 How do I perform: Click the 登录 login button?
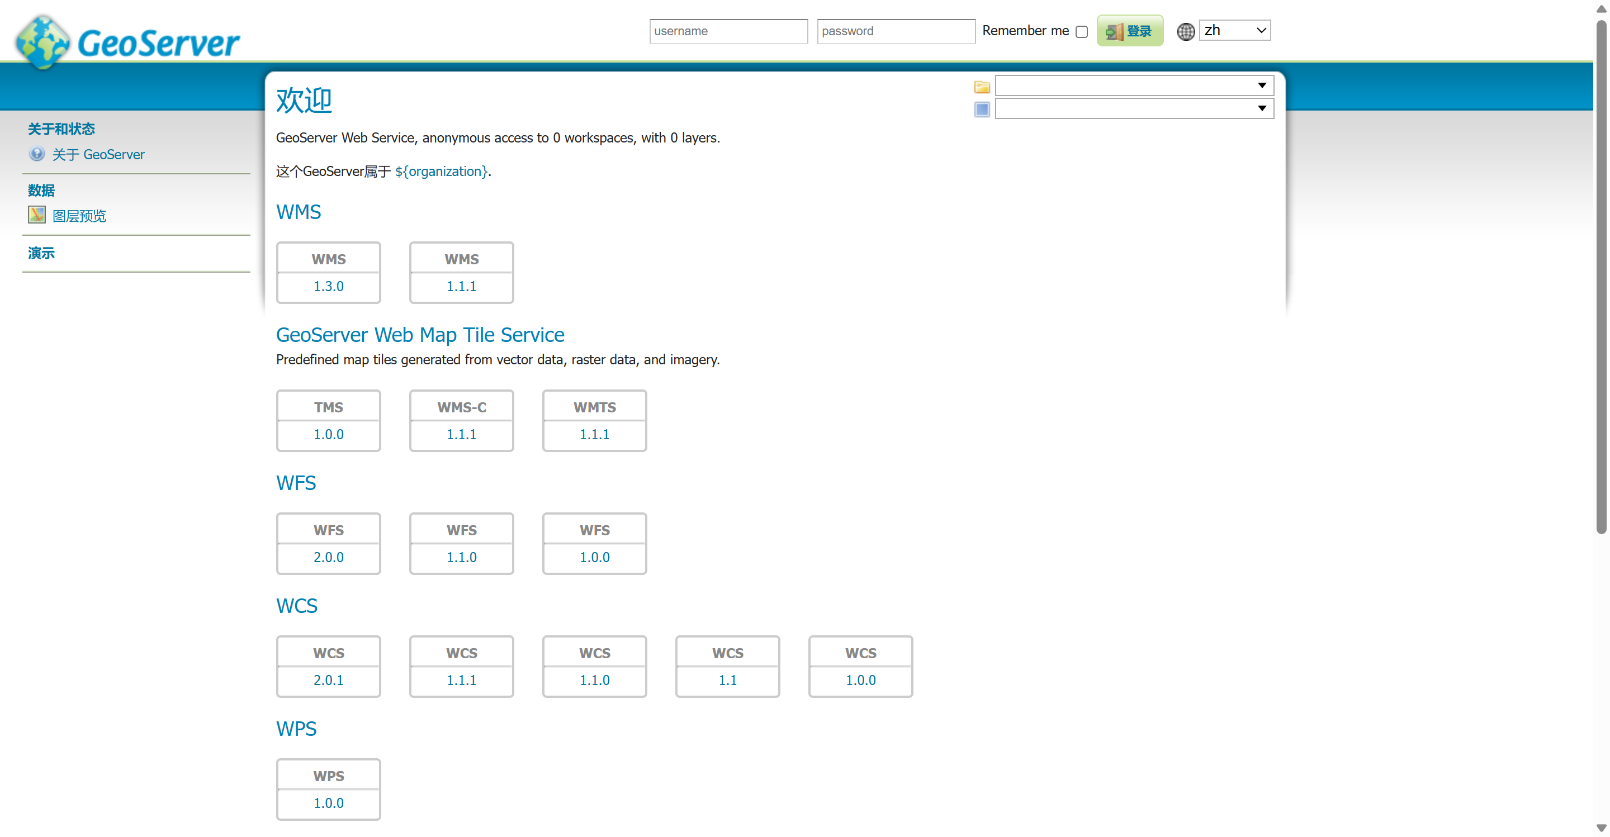tap(1130, 31)
